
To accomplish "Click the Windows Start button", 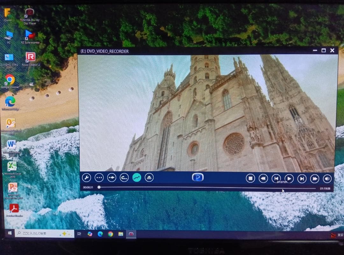I will (x=10, y=234).
